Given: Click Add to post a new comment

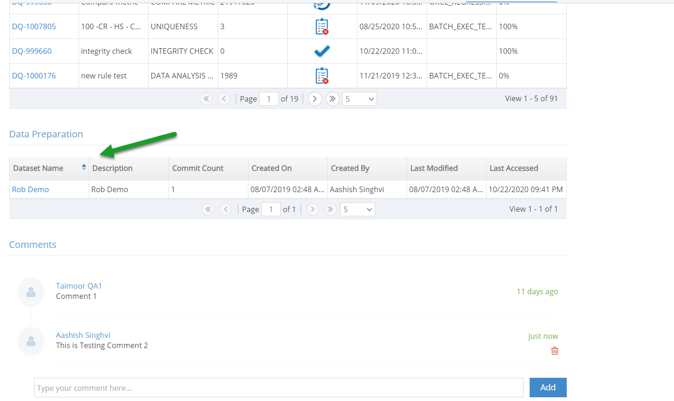Looking at the screenshot, I should pos(548,388).
